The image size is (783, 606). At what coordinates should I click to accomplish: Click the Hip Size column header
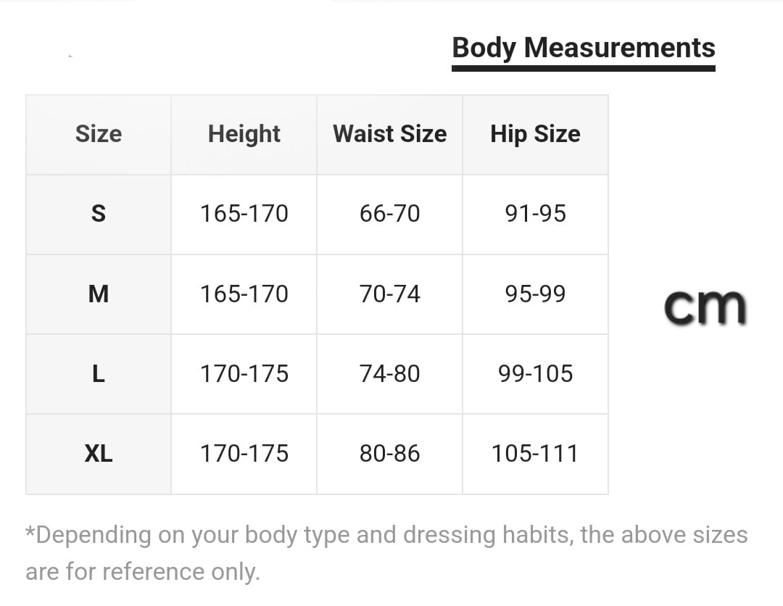535,134
